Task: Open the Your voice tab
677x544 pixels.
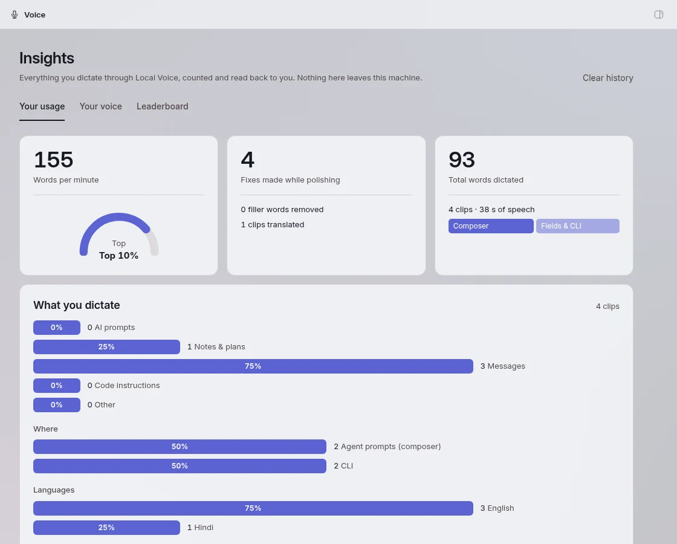Action: [100, 106]
